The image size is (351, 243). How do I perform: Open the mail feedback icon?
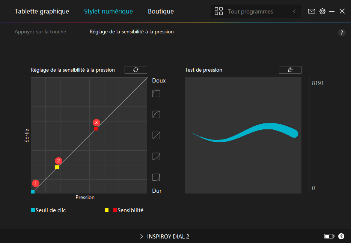pos(311,11)
